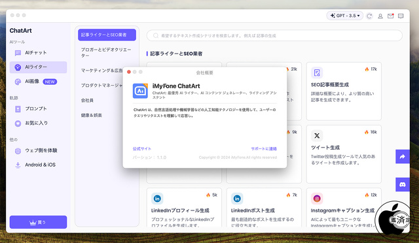Screen dimensions: 419x243
Task: Click the X logo icon on ツイート生成
Action: point(317,136)
